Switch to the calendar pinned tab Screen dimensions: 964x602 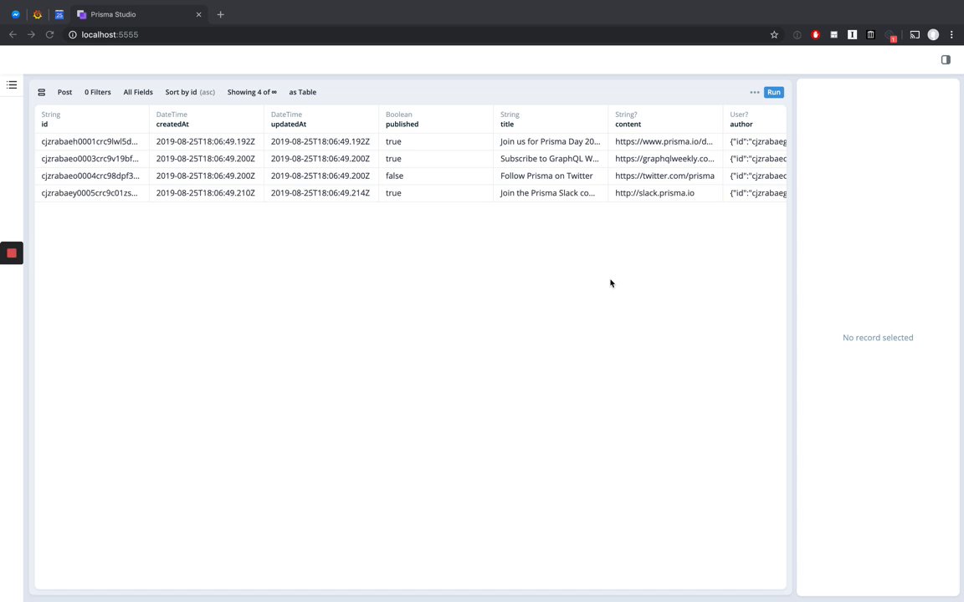(x=59, y=14)
